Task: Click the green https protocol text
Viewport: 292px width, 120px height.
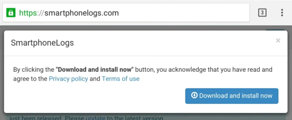Action: 28,13
